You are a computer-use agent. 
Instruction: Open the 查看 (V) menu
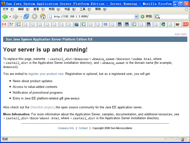pos(39,9)
